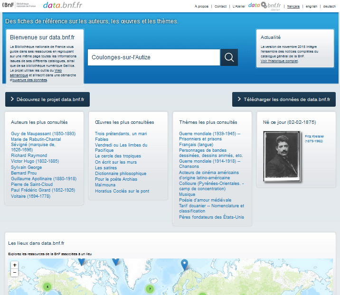Click the green map cluster labeled 7

(x=150, y=289)
